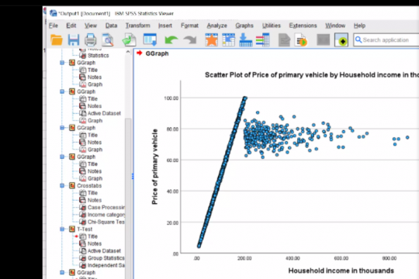Select Case Processing under Crosstabs
The width and height of the screenshot is (419, 279).
pyautogui.click(x=106, y=208)
